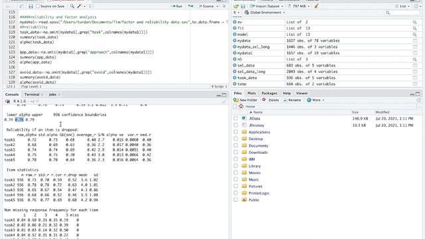Expand fit object blue arrow
This screenshot has width=425, height=239.
pyautogui.click(x=234, y=28)
